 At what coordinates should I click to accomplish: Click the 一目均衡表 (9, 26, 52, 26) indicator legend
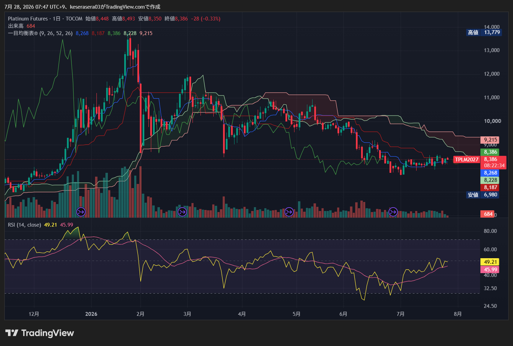point(40,33)
